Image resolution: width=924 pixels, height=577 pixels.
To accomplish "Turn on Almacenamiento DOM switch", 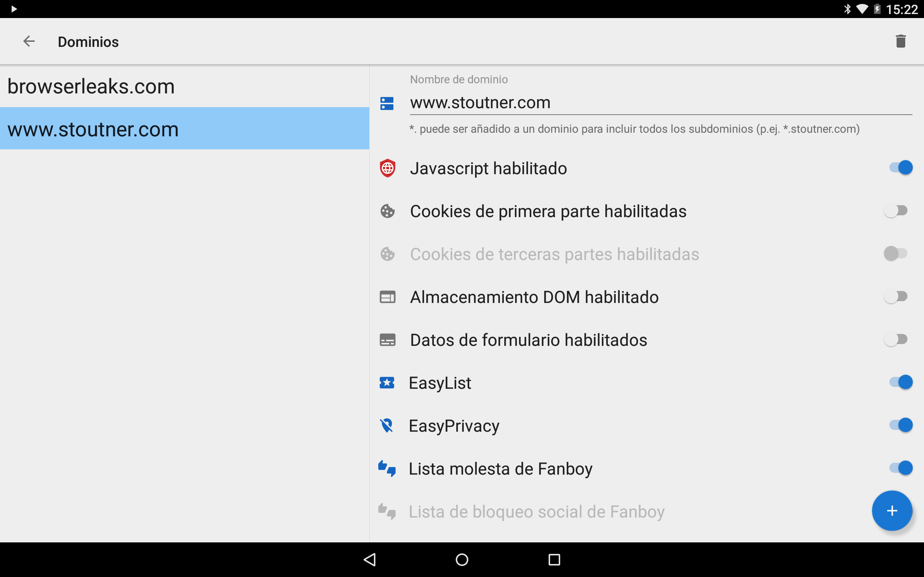I will [x=895, y=296].
